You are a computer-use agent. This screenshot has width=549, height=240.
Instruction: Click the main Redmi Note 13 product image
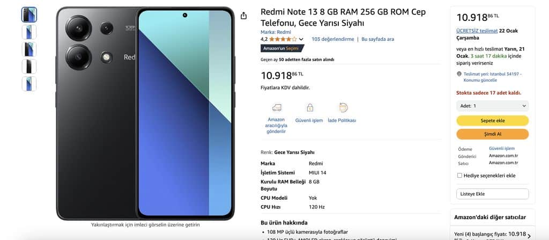click(x=145, y=113)
